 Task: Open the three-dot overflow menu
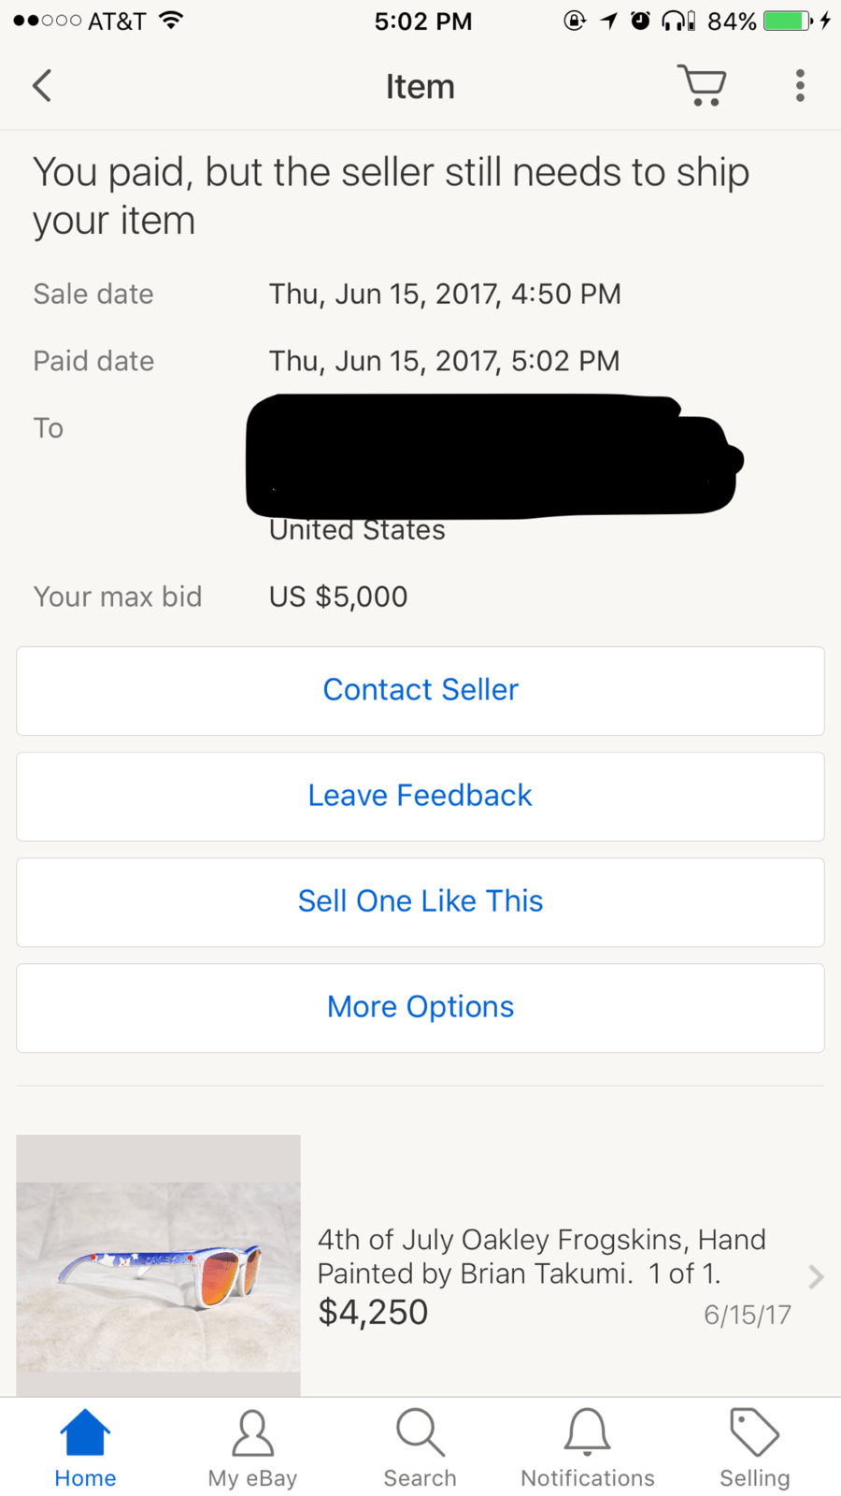tap(800, 85)
